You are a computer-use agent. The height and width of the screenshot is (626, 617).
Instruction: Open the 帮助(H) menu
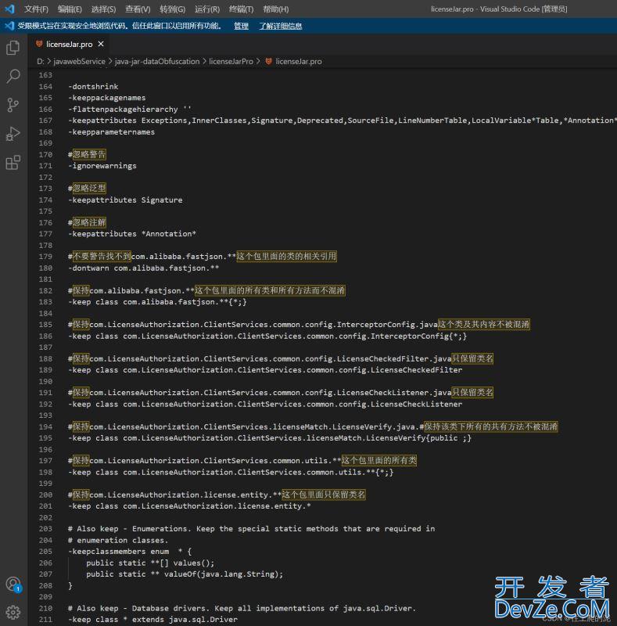click(x=276, y=9)
